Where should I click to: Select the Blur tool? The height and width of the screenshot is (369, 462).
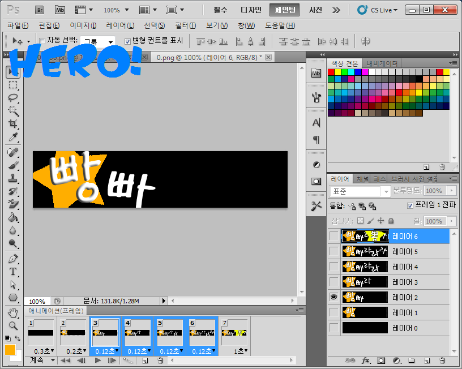point(12,230)
